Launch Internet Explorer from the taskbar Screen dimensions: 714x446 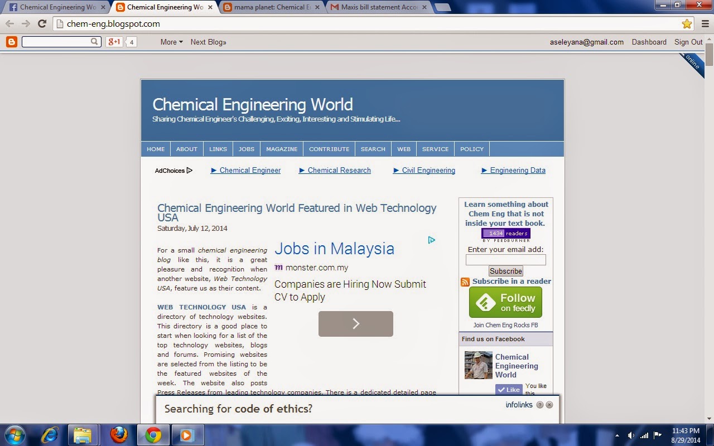point(50,435)
